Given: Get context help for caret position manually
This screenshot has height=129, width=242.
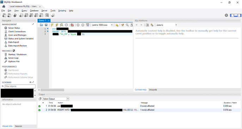Looking at the screenshot, I should click(x=152, y=25).
